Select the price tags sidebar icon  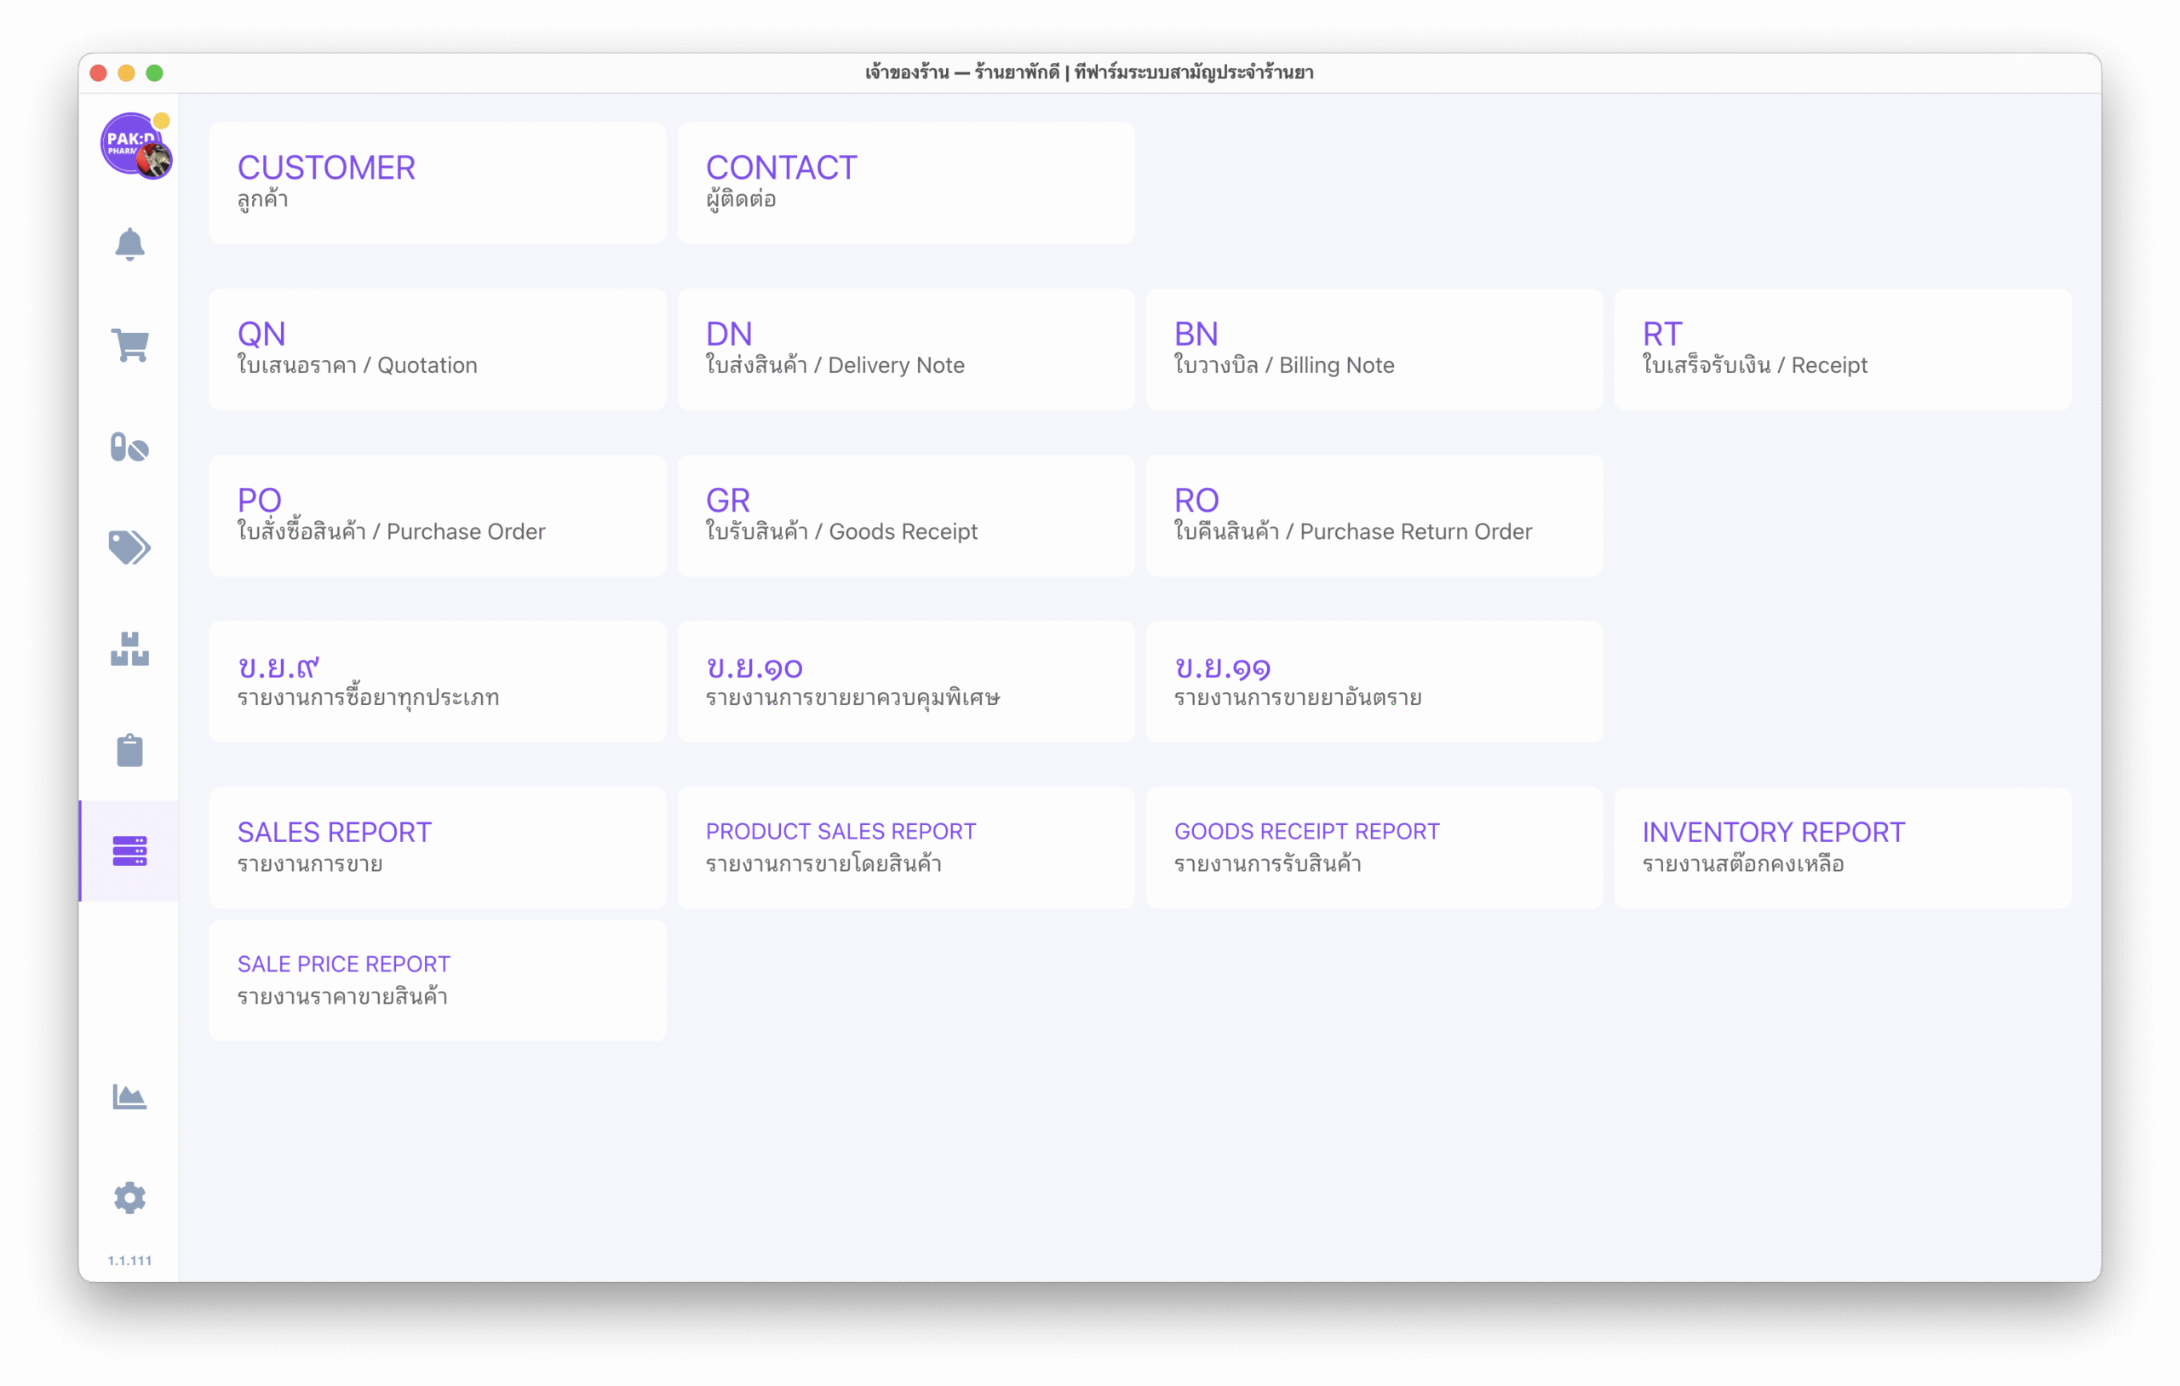coord(129,547)
